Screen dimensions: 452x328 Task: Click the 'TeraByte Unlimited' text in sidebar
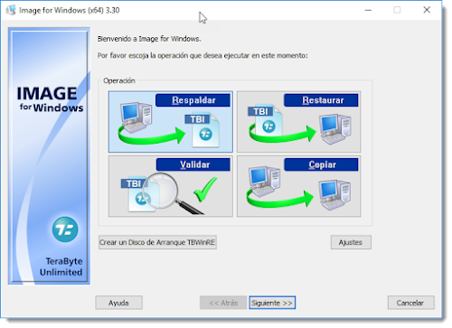(61, 267)
